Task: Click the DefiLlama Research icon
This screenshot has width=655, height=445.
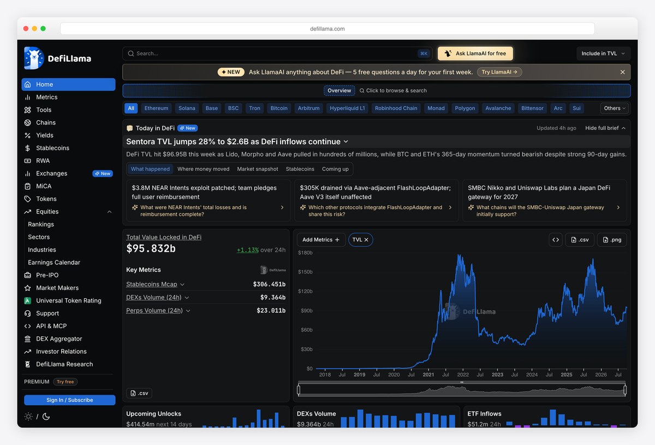Action: click(28, 365)
